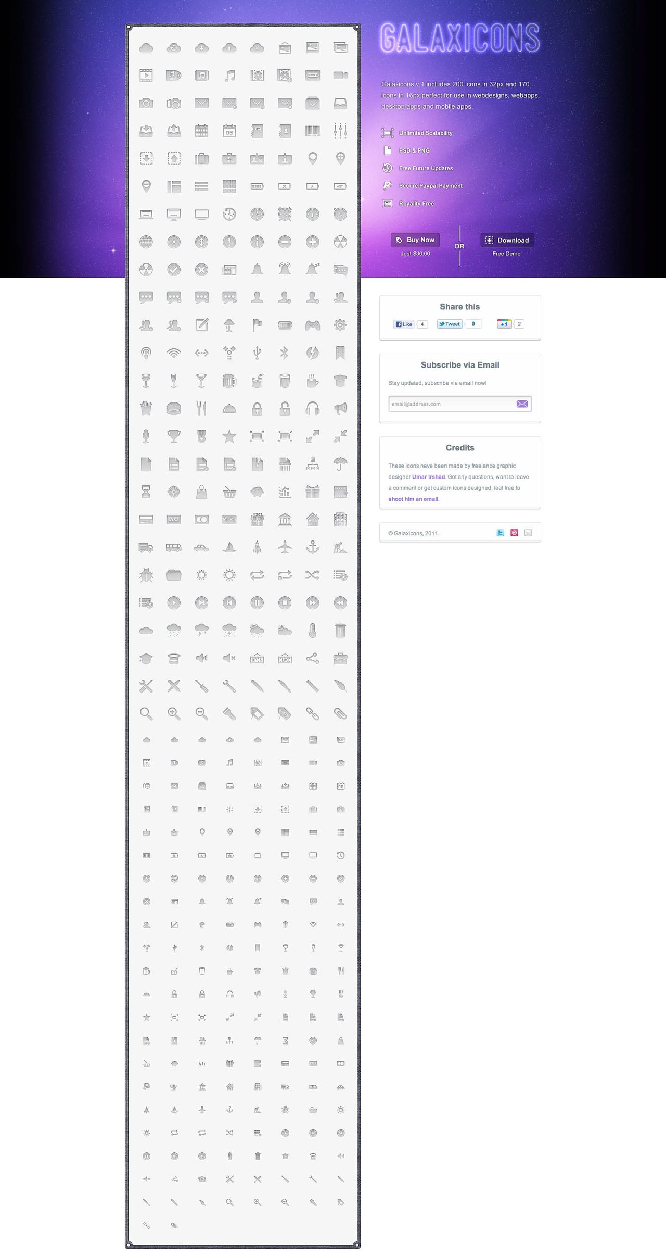Click the Buy Now button
This screenshot has width=666, height=1258.
click(x=415, y=240)
